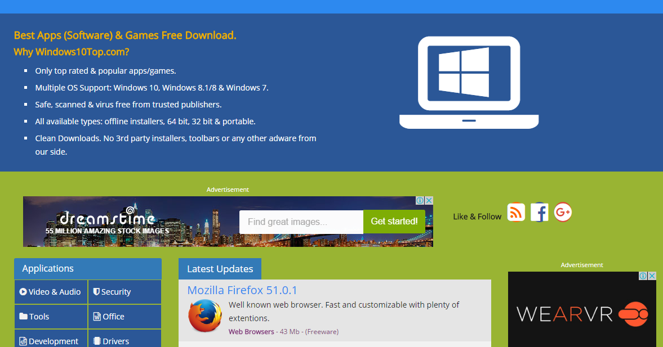Click the 'Safe, scanned & virus free' bullet
This screenshot has width=663, height=347.
tap(128, 105)
